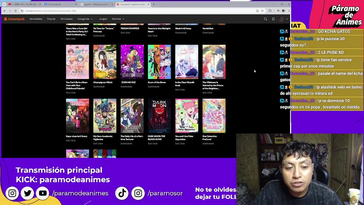Click the Instagram icon beside /paramosor
This screenshot has height=205, width=364.
tap(138, 193)
